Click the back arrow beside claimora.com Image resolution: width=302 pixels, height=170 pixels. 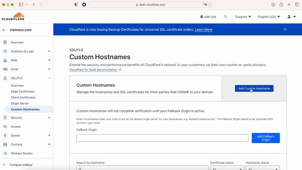click(x=4, y=30)
